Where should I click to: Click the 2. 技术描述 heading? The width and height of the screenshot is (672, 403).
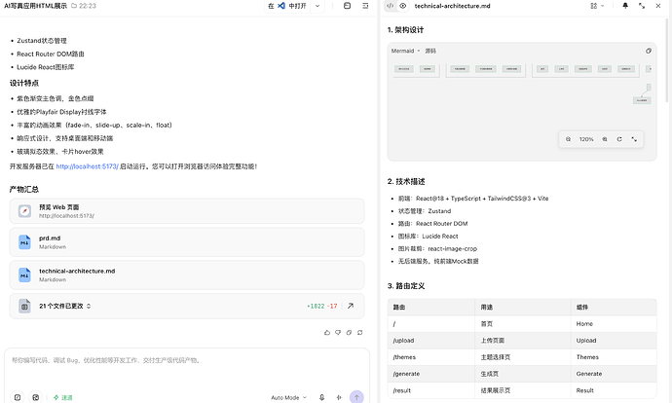pos(406,182)
